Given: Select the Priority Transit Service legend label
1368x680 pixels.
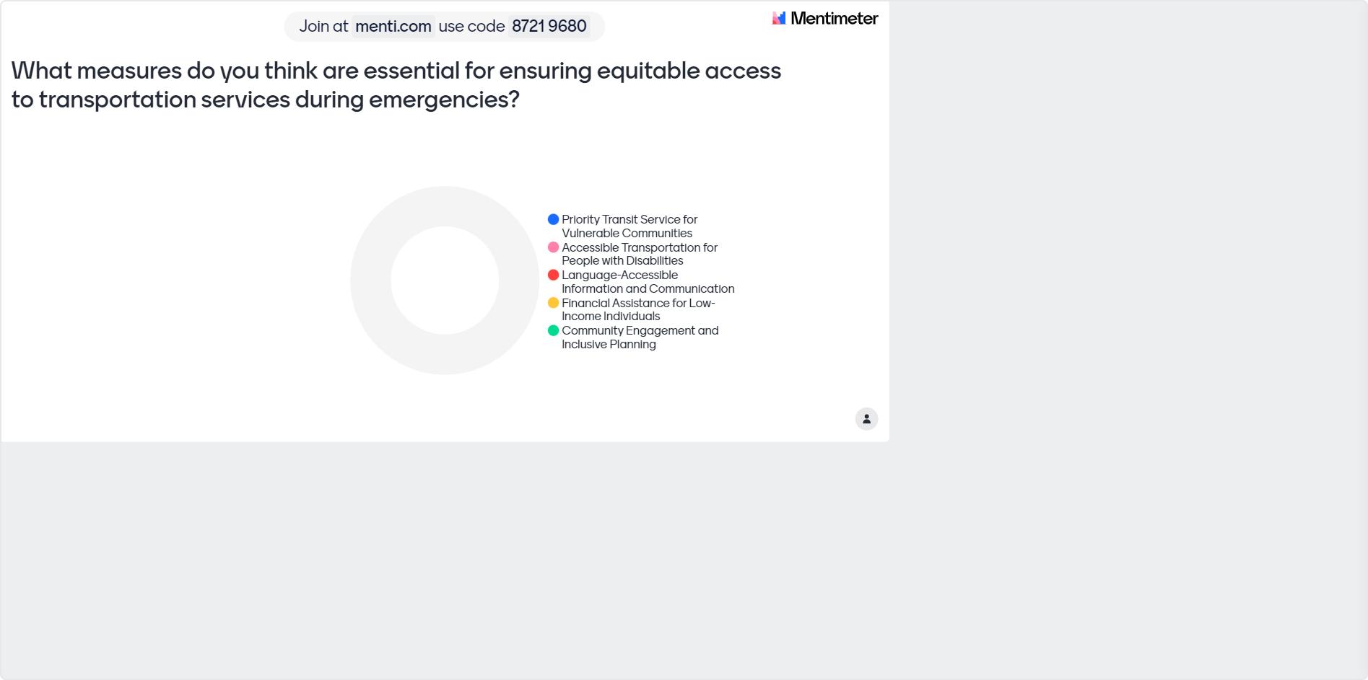Looking at the screenshot, I should [629, 226].
